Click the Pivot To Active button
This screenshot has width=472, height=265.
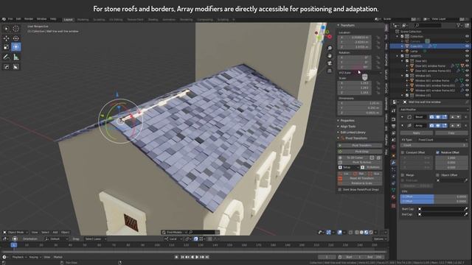[x=360, y=162]
